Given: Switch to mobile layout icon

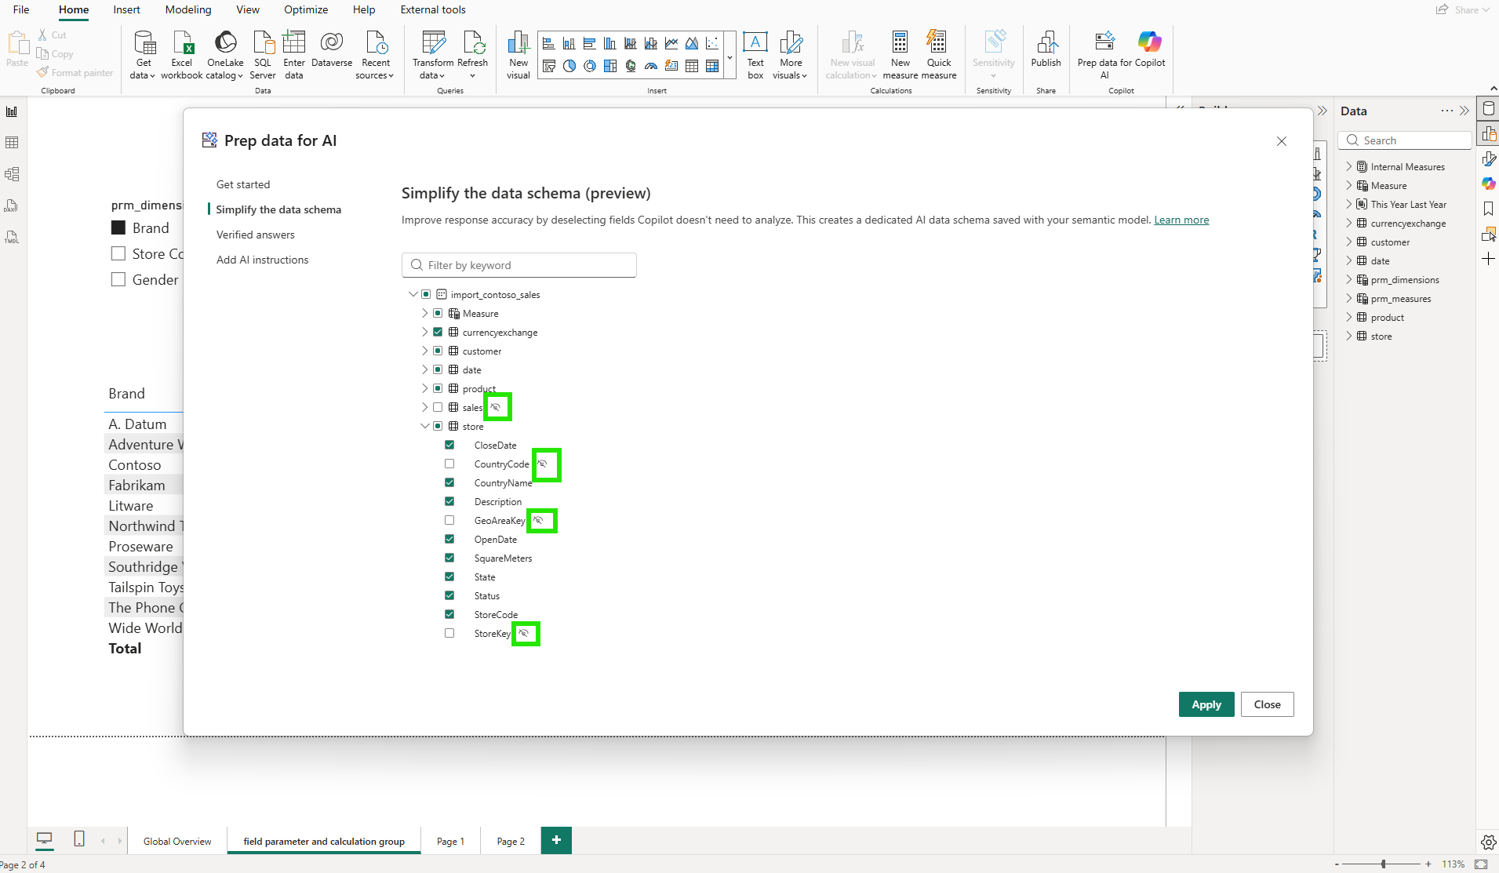Looking at the screenshot, I should [79, 839].
